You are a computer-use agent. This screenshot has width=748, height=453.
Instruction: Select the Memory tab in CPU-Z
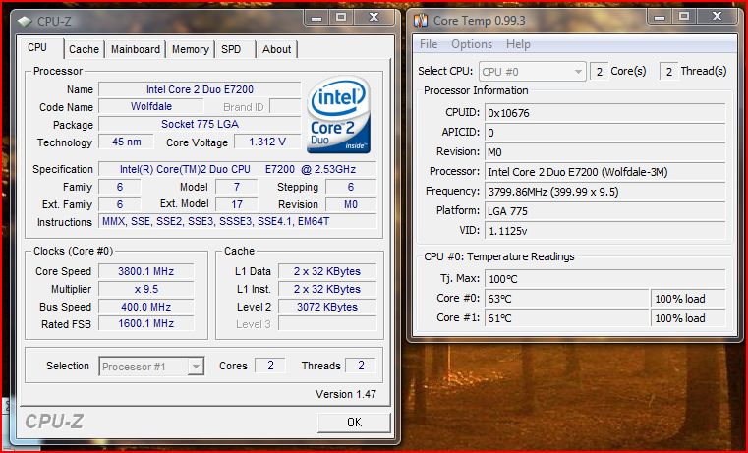pos(191,49)
